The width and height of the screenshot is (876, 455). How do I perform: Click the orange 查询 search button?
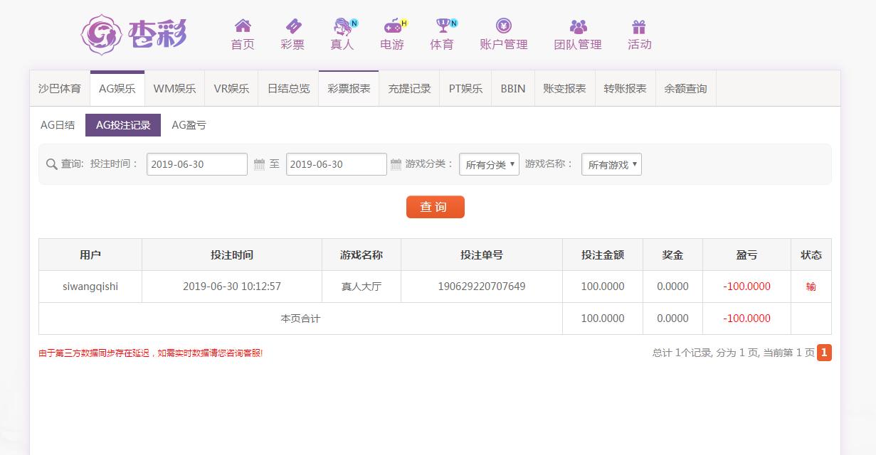(x=435, y=207)
